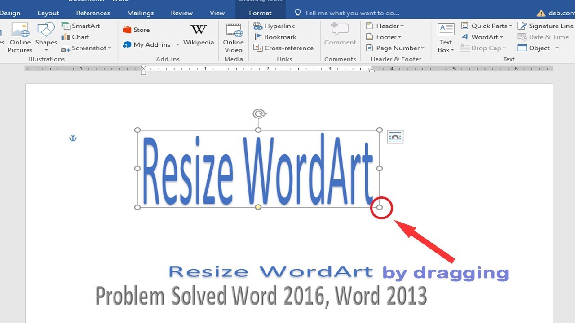Open the Text Box gallery
The height and width of the screenshot is (323, 575).
pyautogui.click(x=446, y=38)
